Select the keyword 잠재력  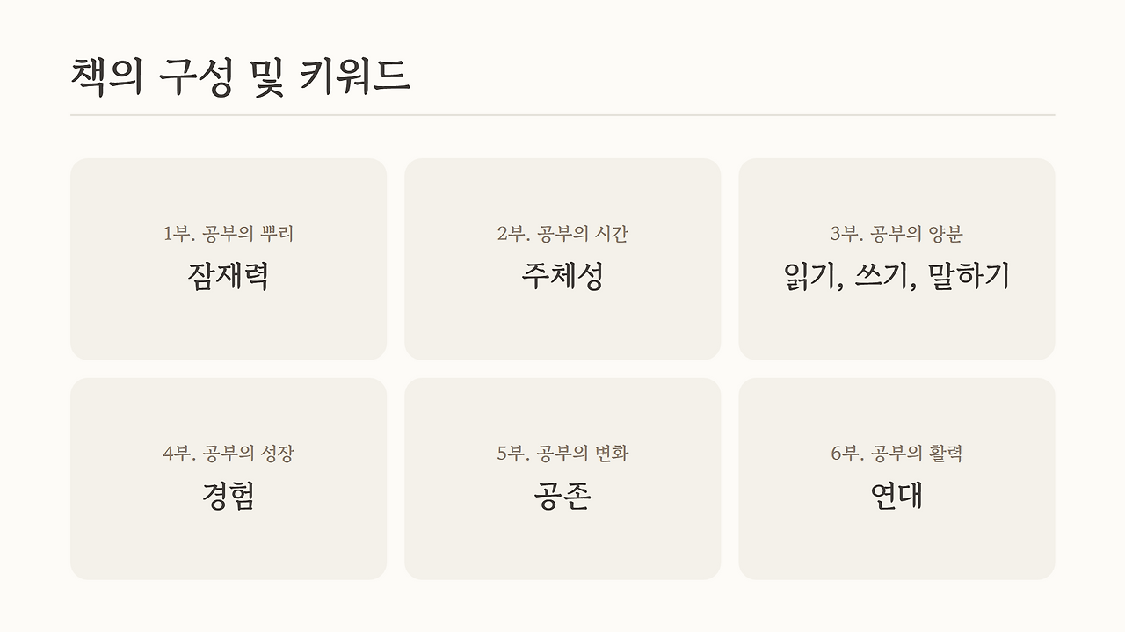pyautogui.click(x=229, y=276)
